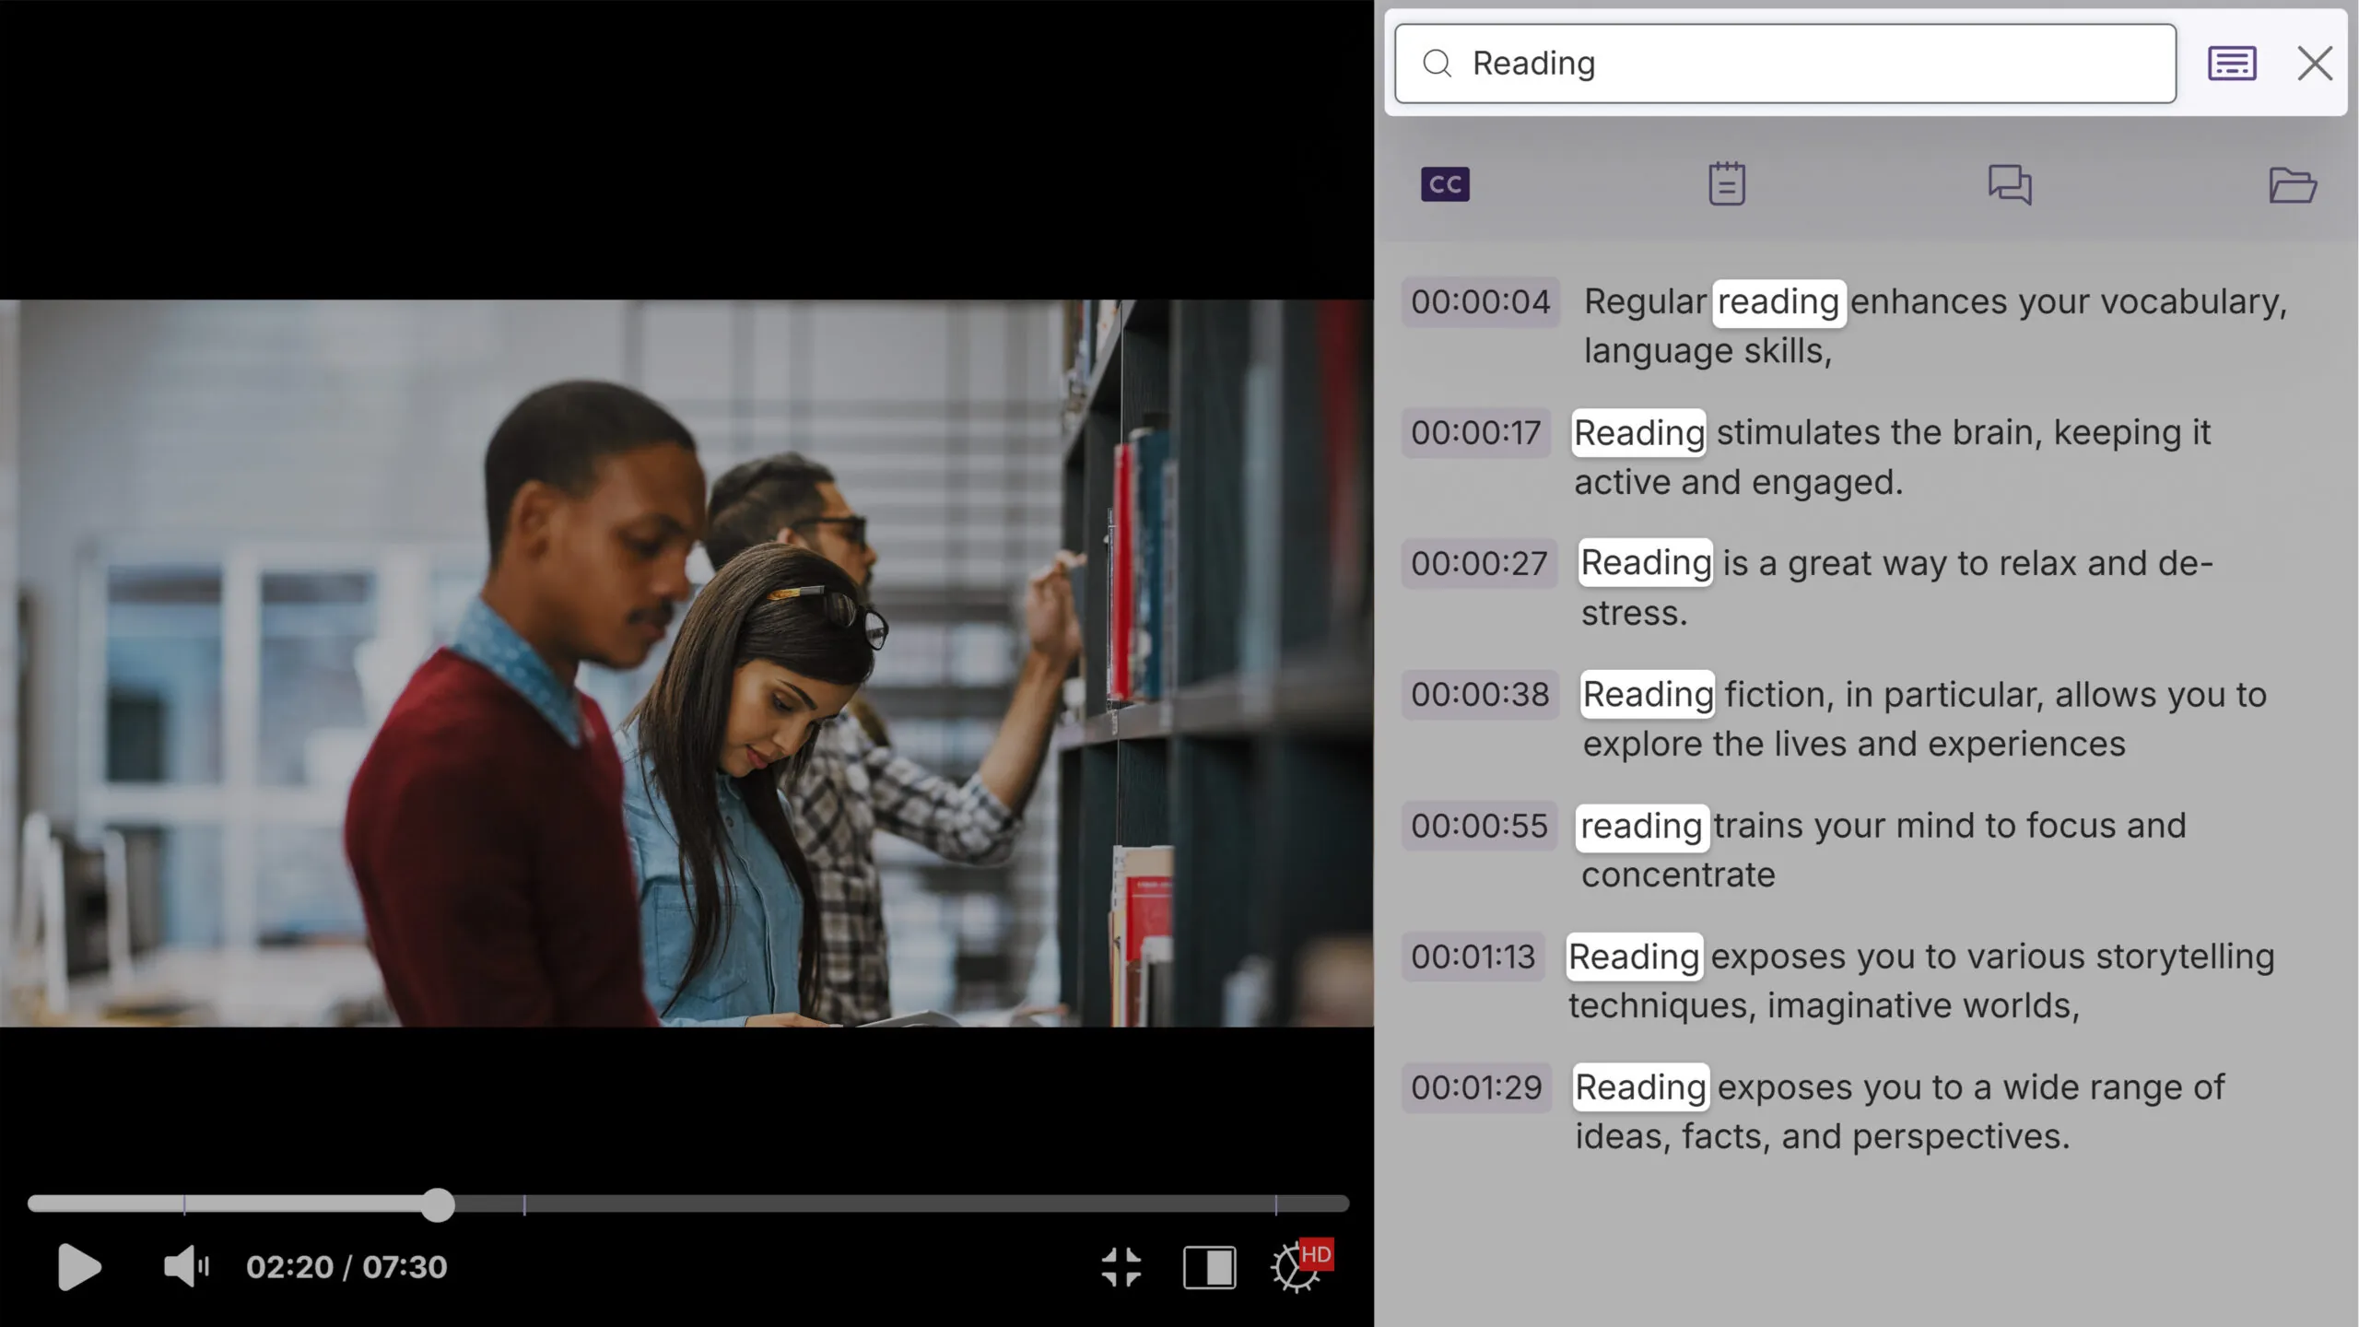This screenshot has width=2359, height=1327.
Task: Click the video progress slider handle
Action: 439,1204
